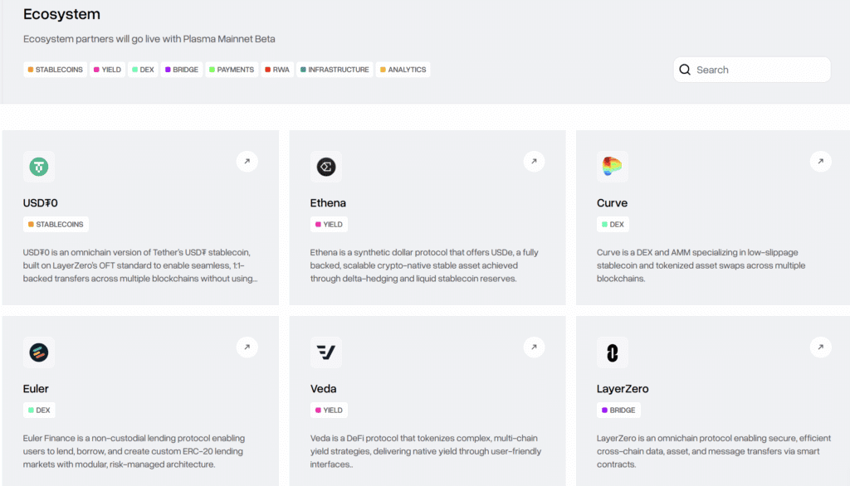Image resolution: width=850 pixels, height=486 pixels.
Task: Click the Euler Finance lending description
Action: point(134,451)
